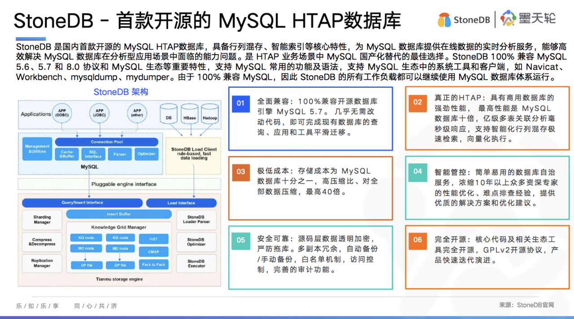Click the teal 05 number badge
The height and width of the screenshot is (319, 574).
(x=241, y=240)
